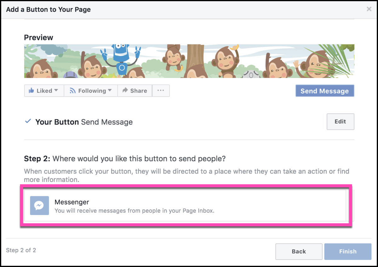Viewport: 378px width, 267px height.
Task: Expand the Following dropdown arrow
Action: 110,90
